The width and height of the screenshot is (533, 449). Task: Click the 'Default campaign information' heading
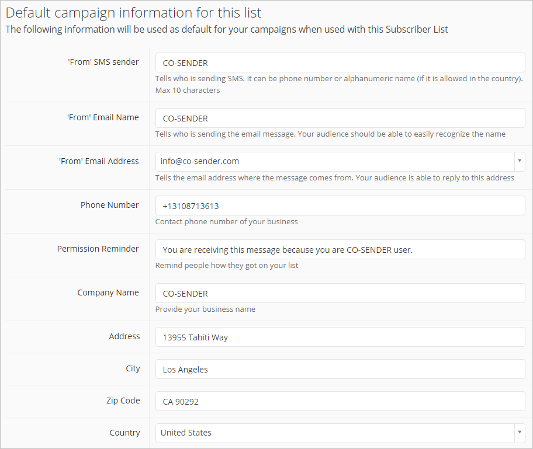(x=134, y=13)
